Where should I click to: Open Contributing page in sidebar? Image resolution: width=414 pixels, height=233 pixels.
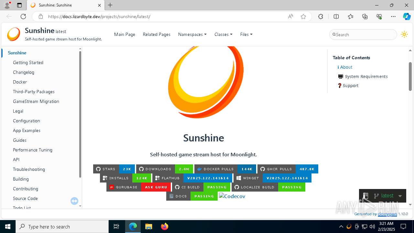click(26, 189)
